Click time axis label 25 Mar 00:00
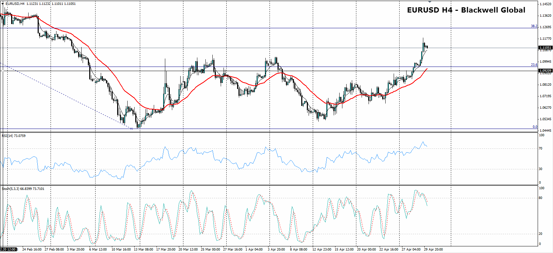Viewport: 553px width, 253px height. (x=210, y=250)
